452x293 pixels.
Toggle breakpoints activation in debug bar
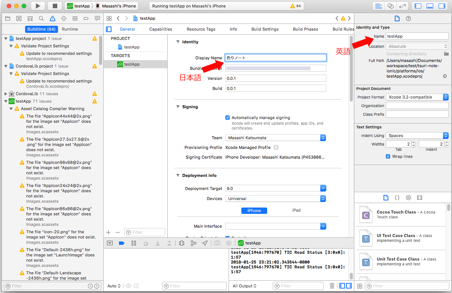[121, 243]
